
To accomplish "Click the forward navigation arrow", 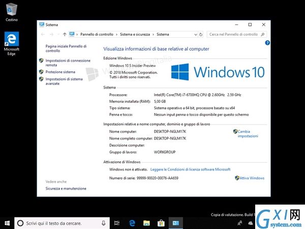I will [x=51, y=35].
